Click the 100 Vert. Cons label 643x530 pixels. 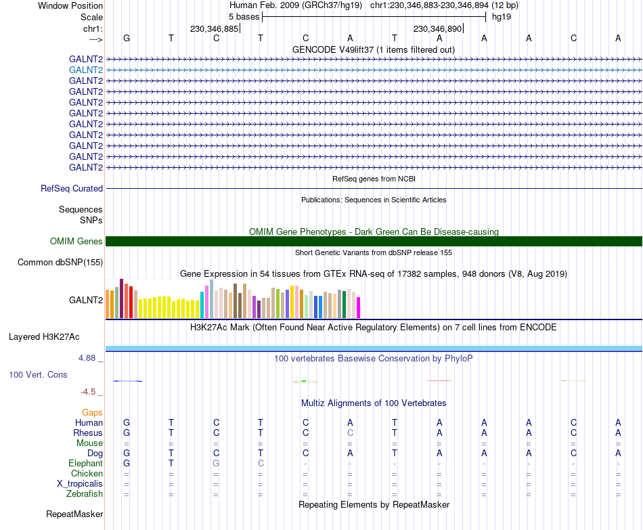click(38, 375)
